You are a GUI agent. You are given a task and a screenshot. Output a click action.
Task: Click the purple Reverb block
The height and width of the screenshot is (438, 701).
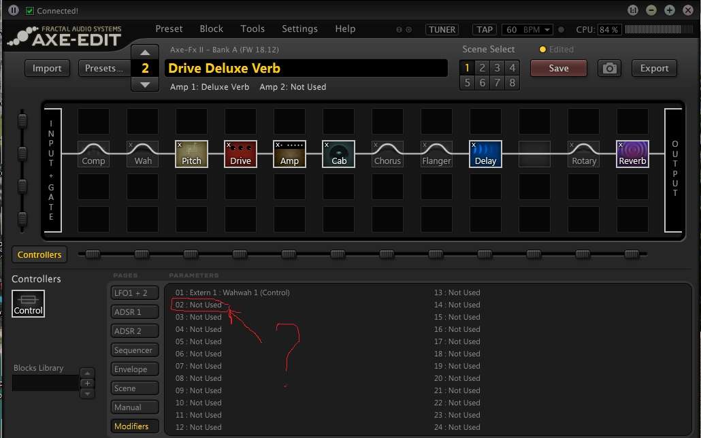(632, 154)
